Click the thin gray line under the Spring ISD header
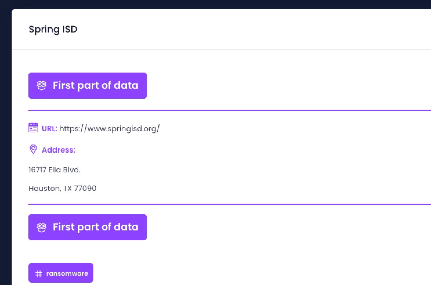 click(220, 50)
